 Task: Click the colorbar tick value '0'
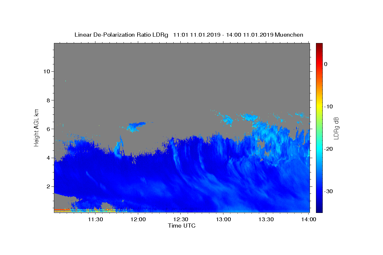[326, 64]
